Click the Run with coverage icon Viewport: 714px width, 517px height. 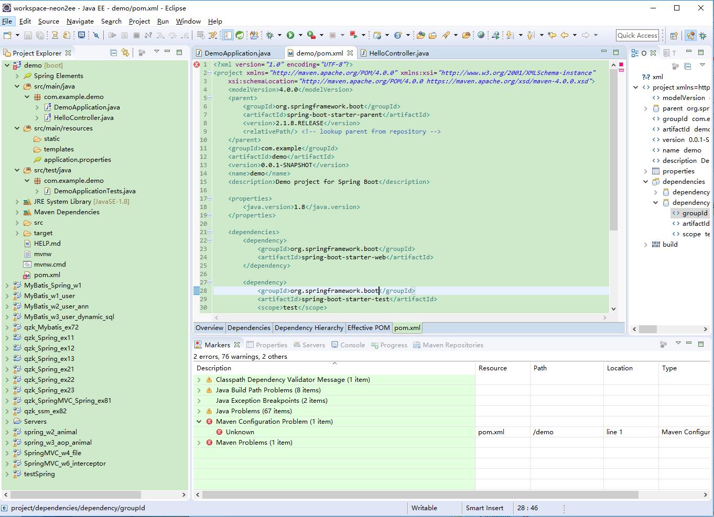tap(311, 35)
